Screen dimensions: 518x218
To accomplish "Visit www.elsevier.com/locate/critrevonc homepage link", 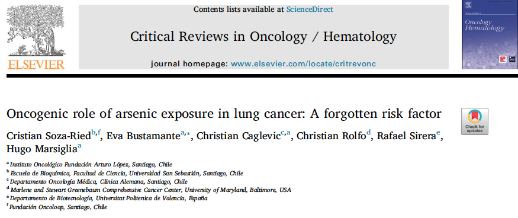I will (303, 64).
